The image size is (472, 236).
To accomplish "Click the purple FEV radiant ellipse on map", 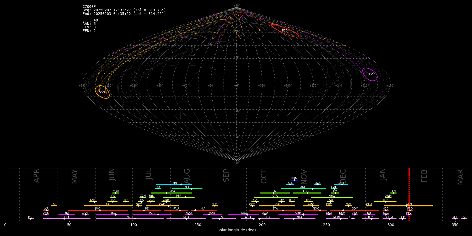I will [x=370, y=74].
